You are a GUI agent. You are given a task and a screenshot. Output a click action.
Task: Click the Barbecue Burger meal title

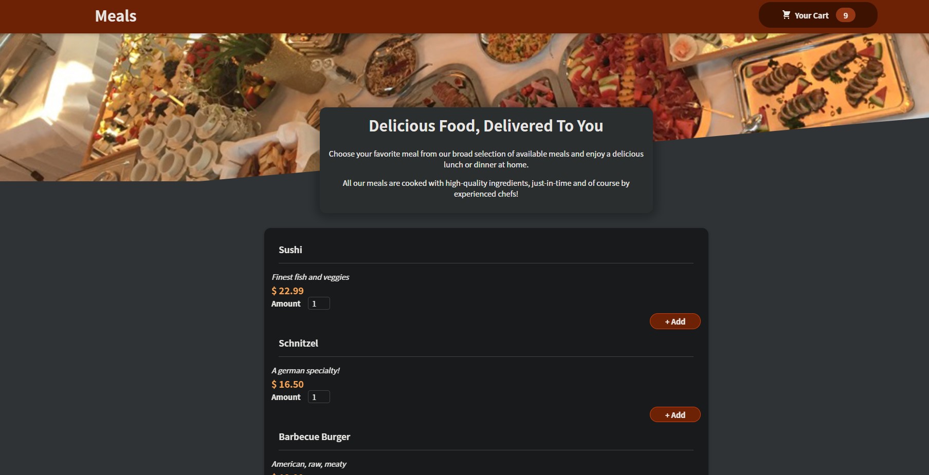pos(314,436)
